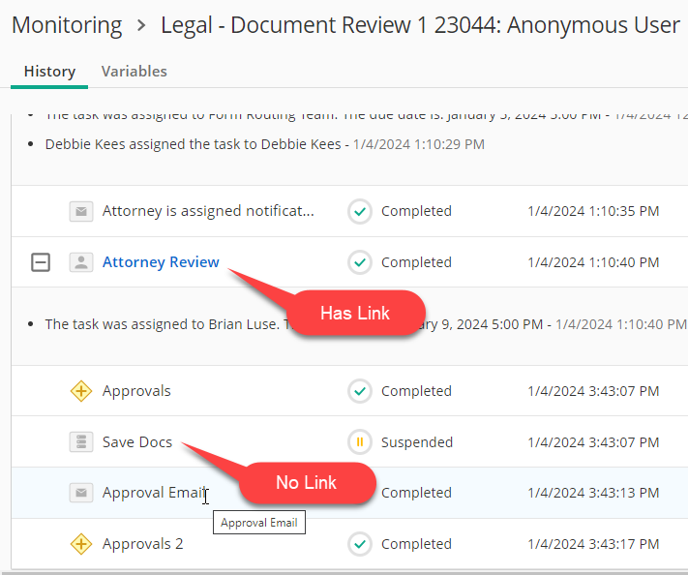Click the timestamp 1/4/2024 1:10:35 PM
Viewport: 688px width, 575px height.
point(593,211)
